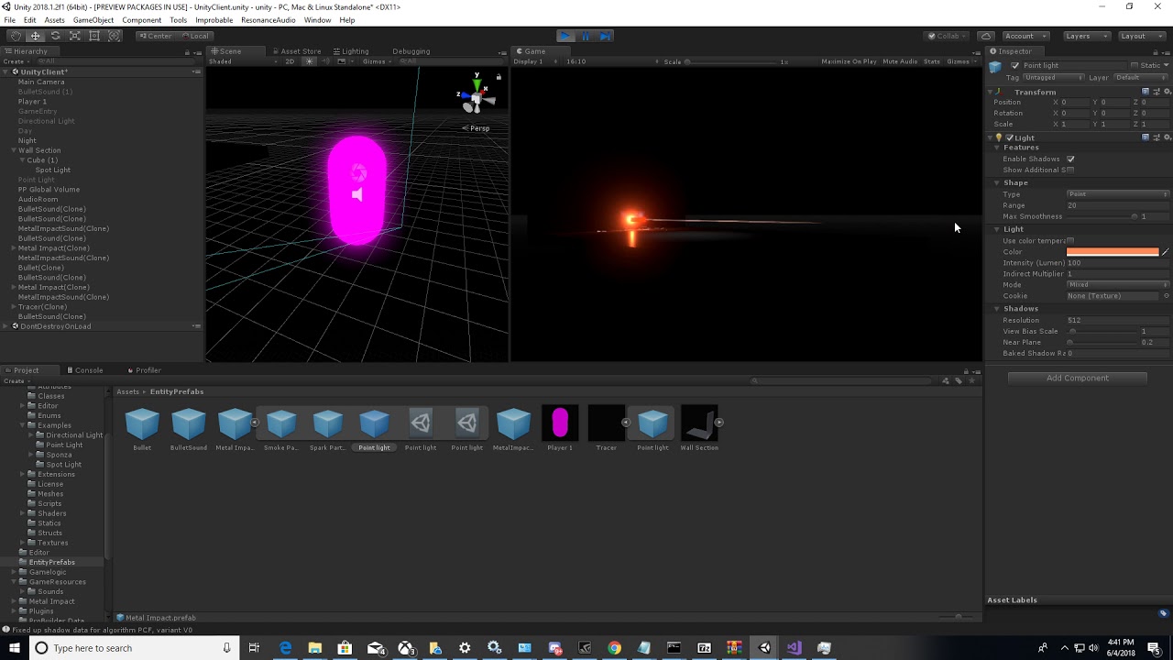The height and width of the screenshot is (660, 1173).
Task: Open the Layers dropdown in toolbar
Action: (1085, 36)
